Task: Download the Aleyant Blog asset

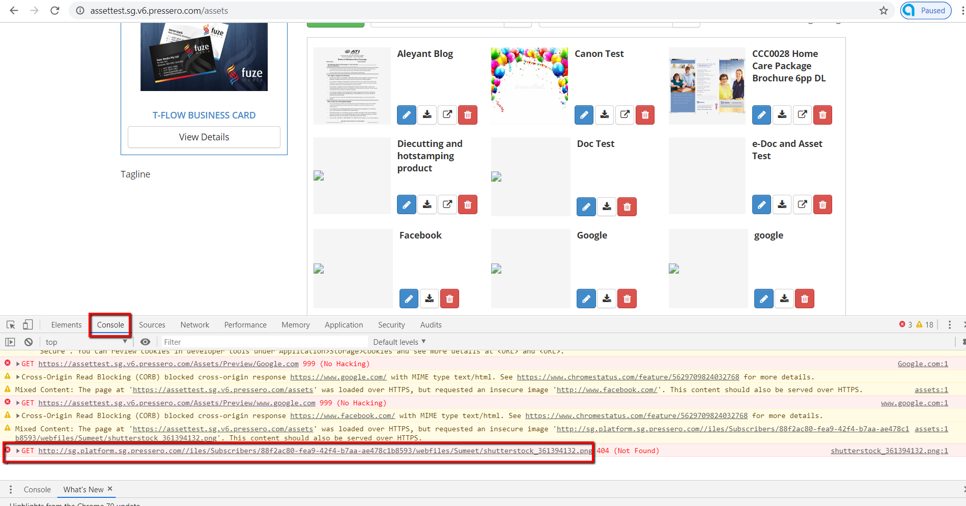Action: pyautogui.click(x=427, y=115)
